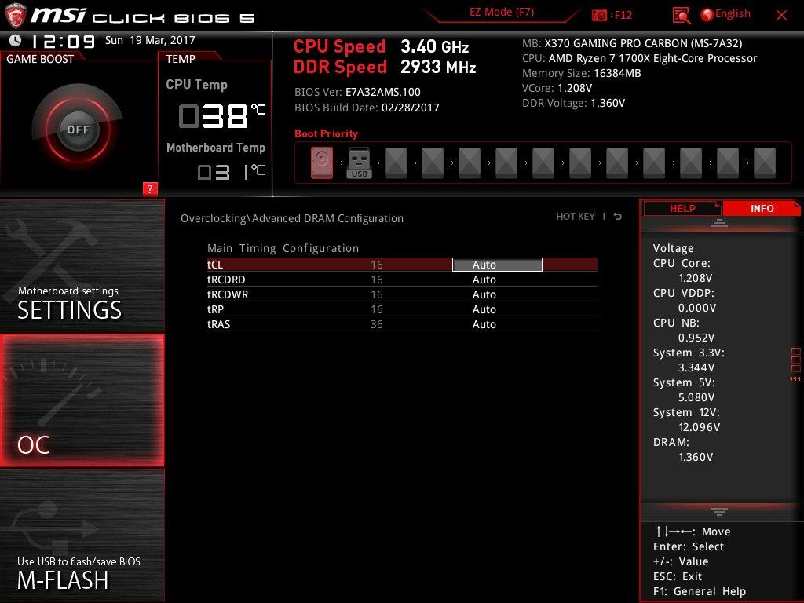This screenshot has width=804, height=603.
Task: Click the third boot priority slot
Action: 396,163
